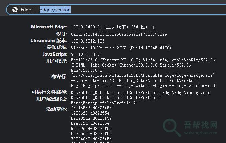Click the edge://version URL in address bar
This screenshot has width=226, height=143.
55,10
